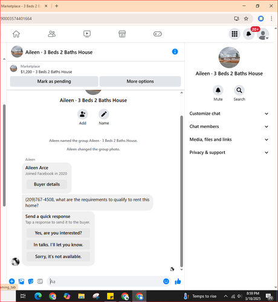The image size is (278, 302).
Task: Click the message input field
Action: (105, 281)
